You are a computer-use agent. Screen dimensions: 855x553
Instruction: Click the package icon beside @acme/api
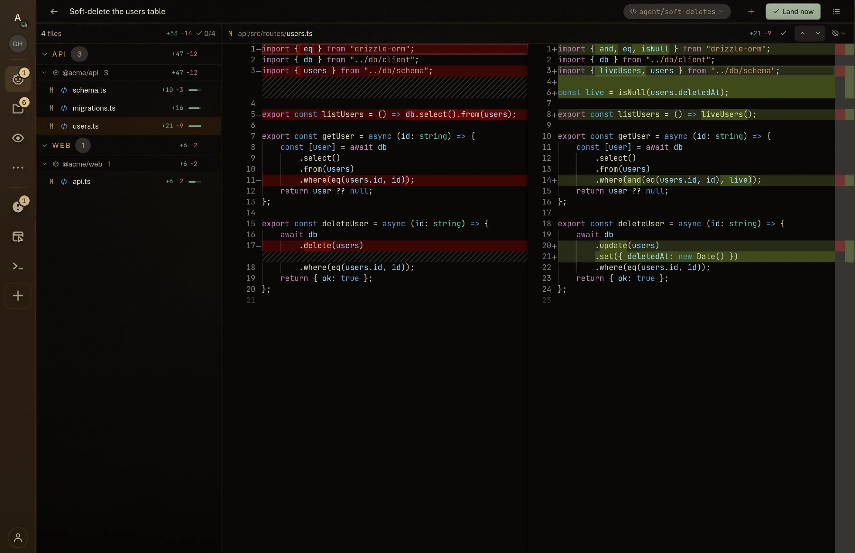pos(56,73)
